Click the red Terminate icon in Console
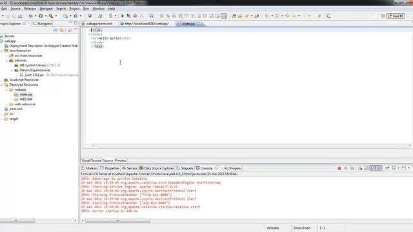413x232 pixels. (x=339, y=168)
